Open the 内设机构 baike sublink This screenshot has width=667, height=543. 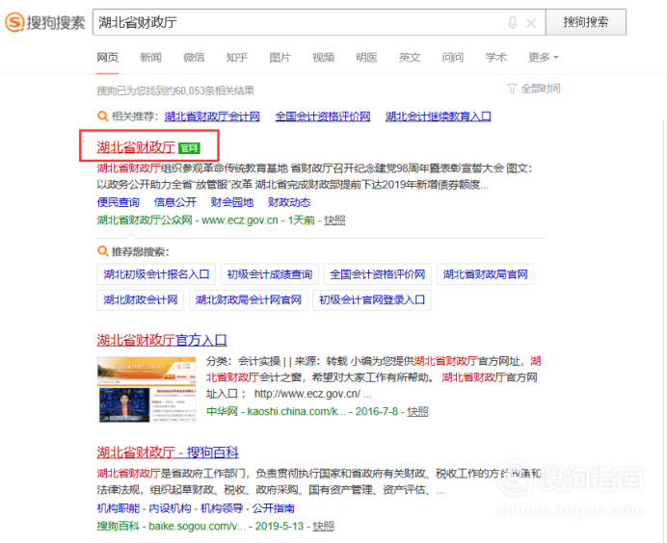point(170,508)
